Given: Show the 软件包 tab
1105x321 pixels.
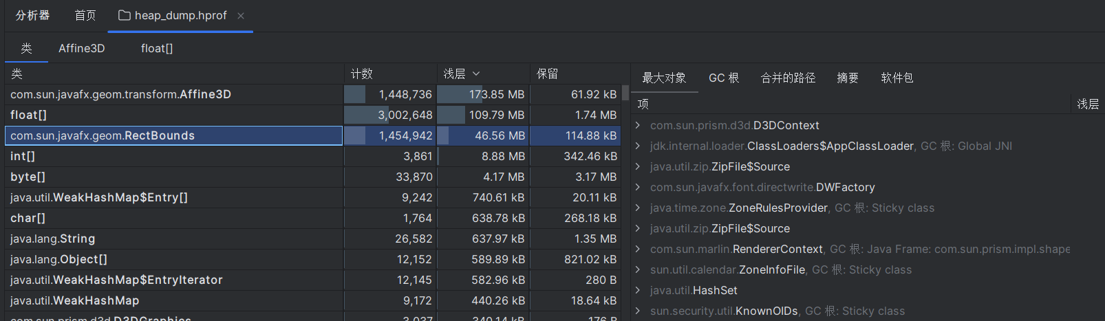Looking at the screenshot, I should (x=897, y=78).
